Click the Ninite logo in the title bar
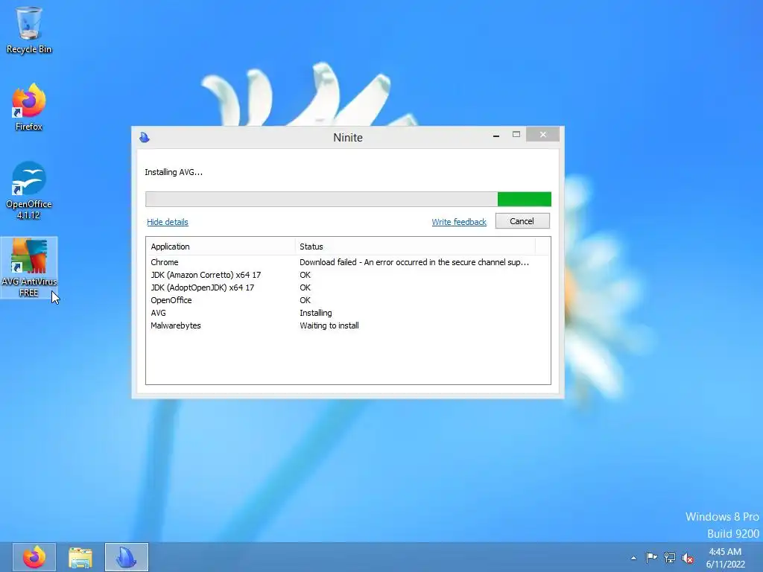763x572 pixels. pyautogui.click(x=144, y=138)
